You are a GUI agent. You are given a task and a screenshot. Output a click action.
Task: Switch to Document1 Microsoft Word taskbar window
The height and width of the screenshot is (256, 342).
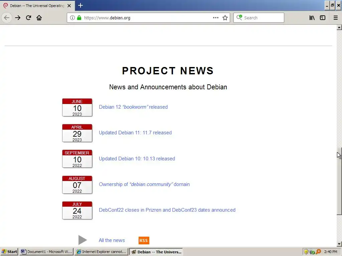(46, 252)
